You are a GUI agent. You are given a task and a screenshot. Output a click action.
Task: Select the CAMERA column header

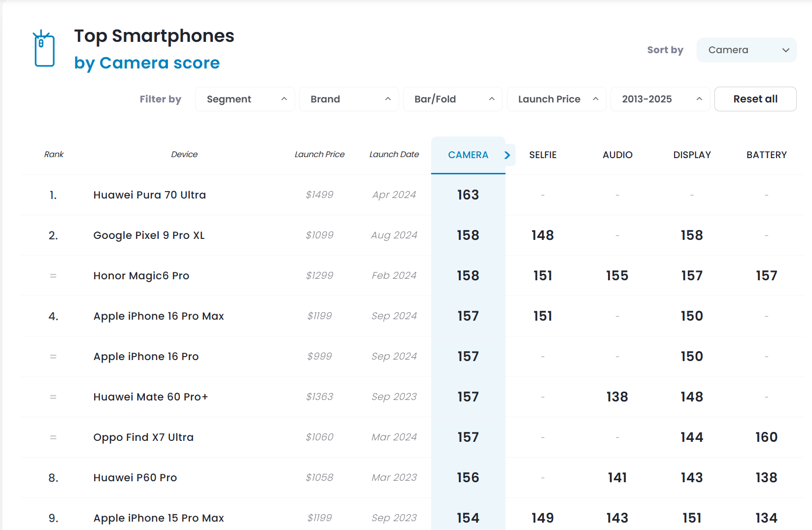coord(468,155)
